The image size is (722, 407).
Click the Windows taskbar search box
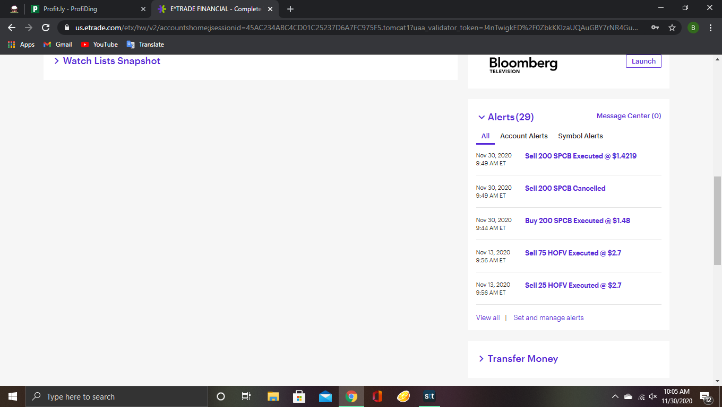[117, 396]
